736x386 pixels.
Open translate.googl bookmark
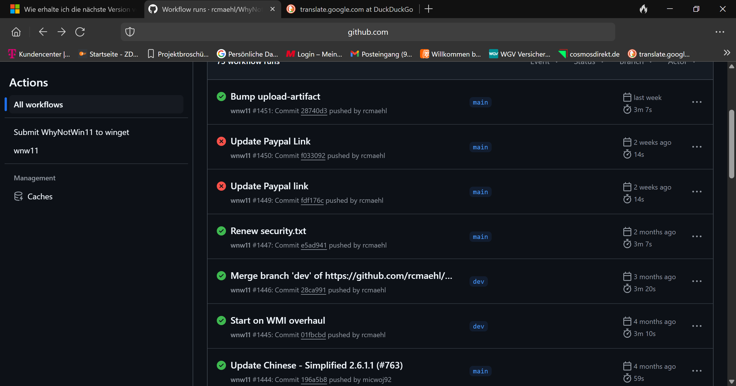659,54
